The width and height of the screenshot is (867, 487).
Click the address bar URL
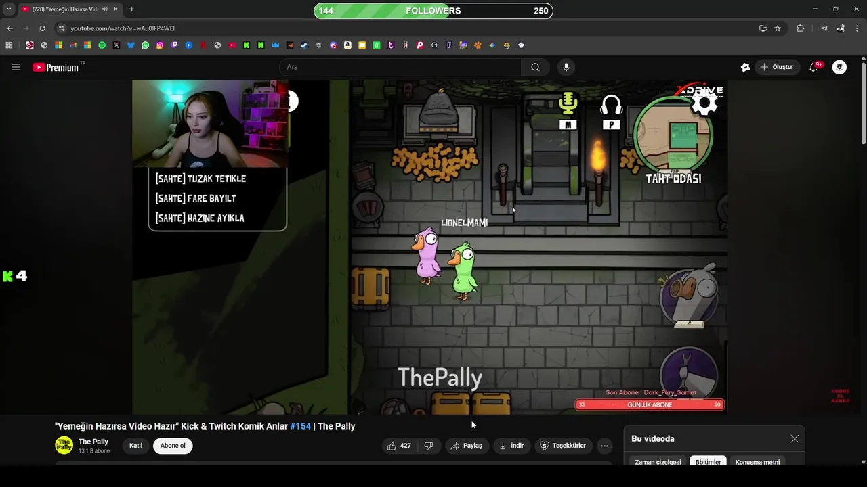point(123,28)
